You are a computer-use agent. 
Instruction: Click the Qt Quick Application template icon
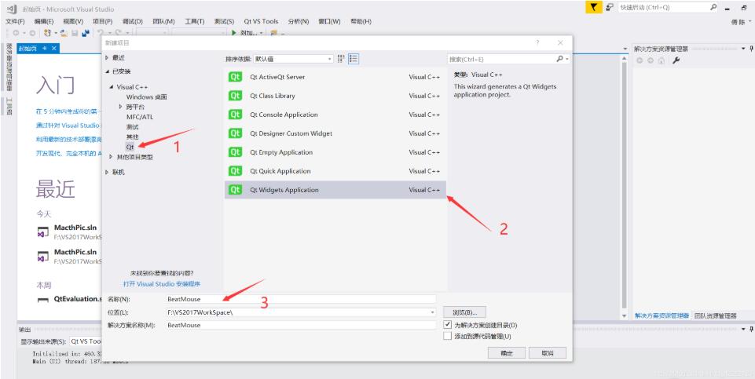[235, 171]
